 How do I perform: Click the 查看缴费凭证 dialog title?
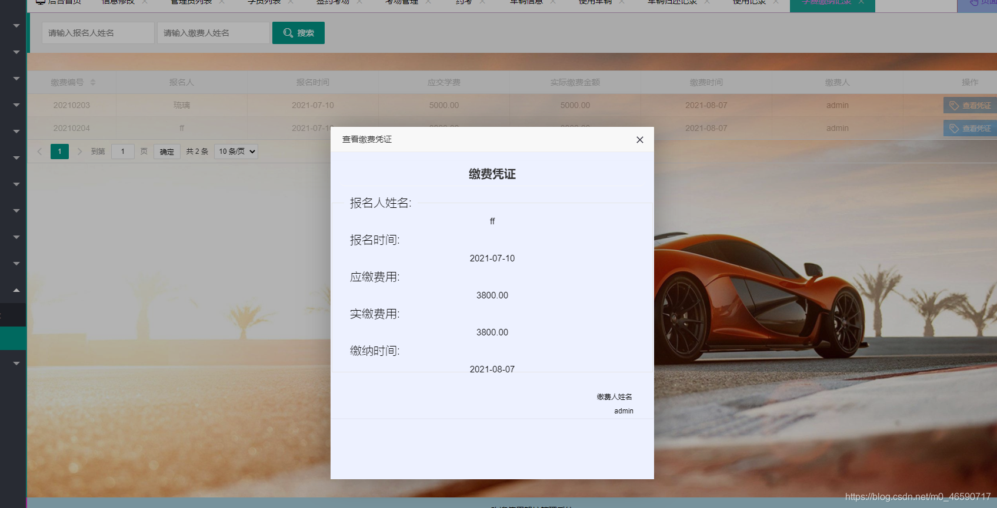click(367, 139)
